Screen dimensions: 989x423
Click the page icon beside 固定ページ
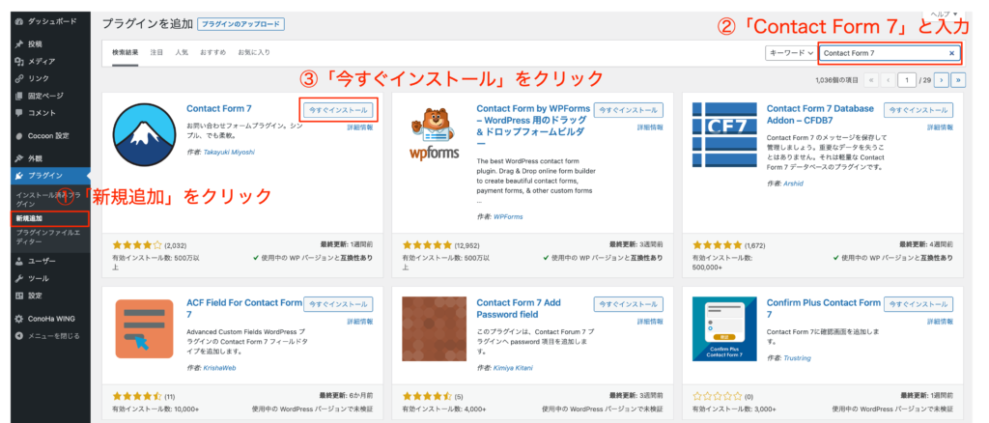19,96
